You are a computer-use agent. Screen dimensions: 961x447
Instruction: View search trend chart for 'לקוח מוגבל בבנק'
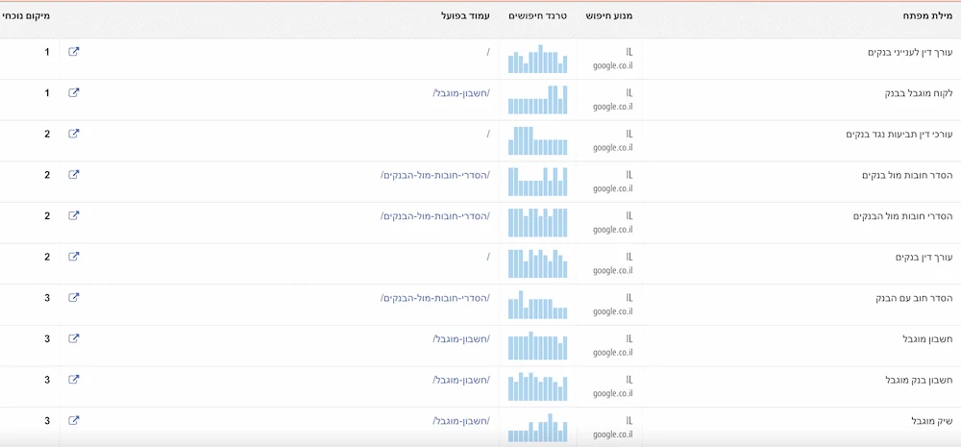[x=537, y=100]
